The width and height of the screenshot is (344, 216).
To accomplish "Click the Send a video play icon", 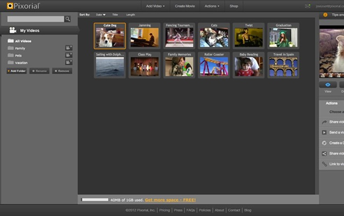I will 324,132.
